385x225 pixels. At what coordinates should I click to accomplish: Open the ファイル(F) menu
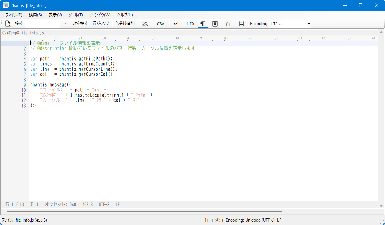click(14, 15)
